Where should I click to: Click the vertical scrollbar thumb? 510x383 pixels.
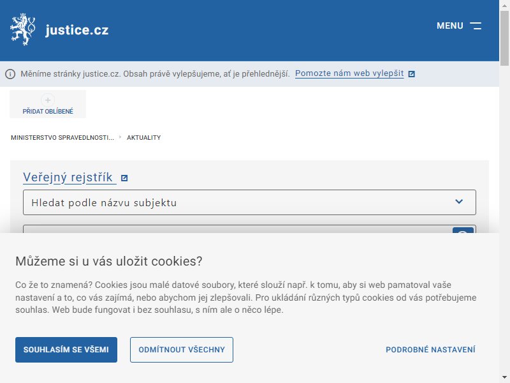504,38
